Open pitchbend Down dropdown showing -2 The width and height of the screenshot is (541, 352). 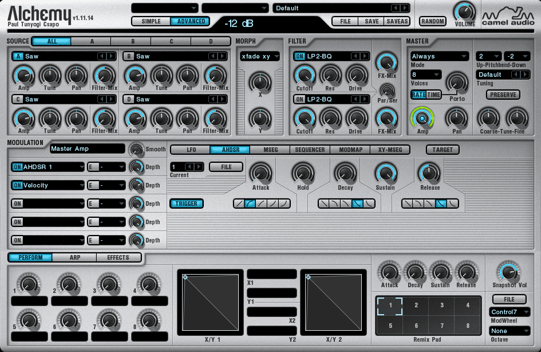pyautogui.click(x=517, y=56)
